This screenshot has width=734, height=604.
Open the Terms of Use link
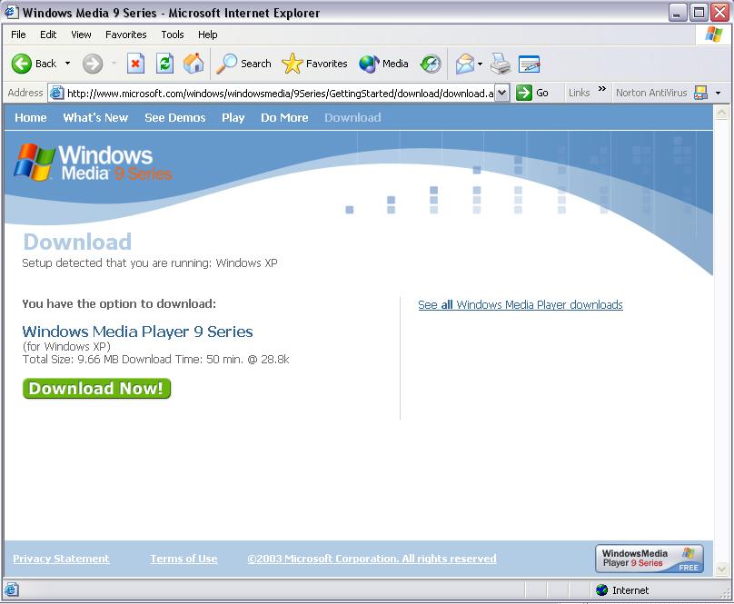pos(183,559)
